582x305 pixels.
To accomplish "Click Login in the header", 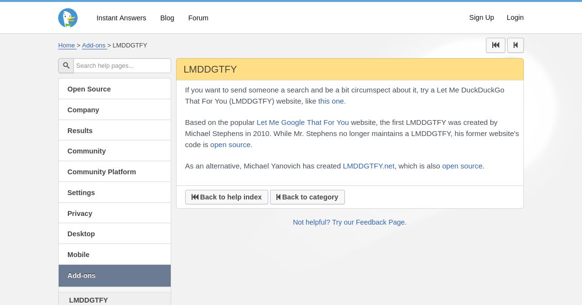I will point(515,17).
